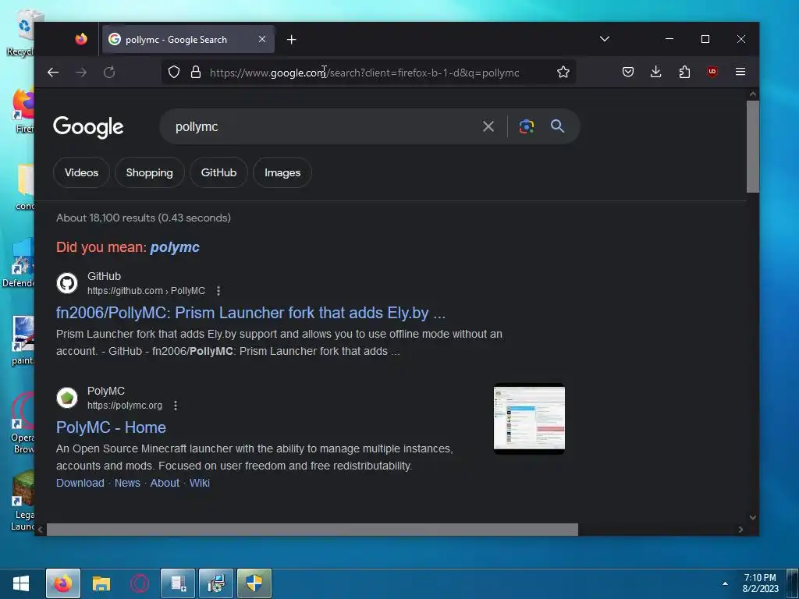
Task: Click the computer setup installer icon in the taskbar
Action: pos(216,583)
